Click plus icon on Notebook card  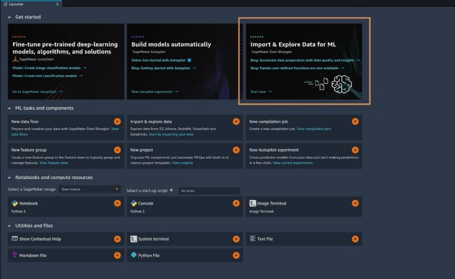117,203
